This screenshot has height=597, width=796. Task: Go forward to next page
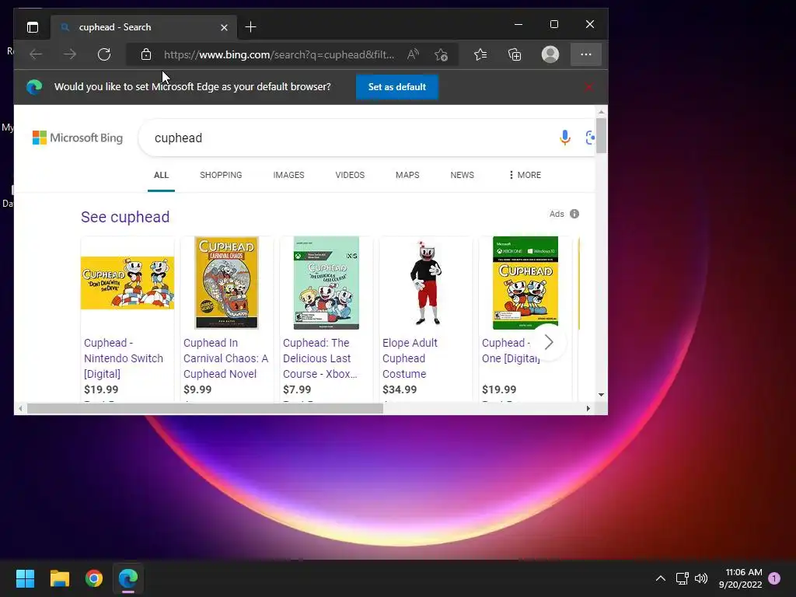70,54
